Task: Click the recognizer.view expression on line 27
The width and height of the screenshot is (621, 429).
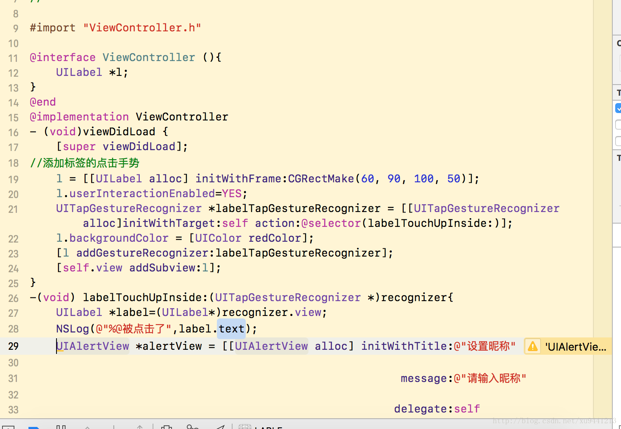Action: click(x=271, y=312)
